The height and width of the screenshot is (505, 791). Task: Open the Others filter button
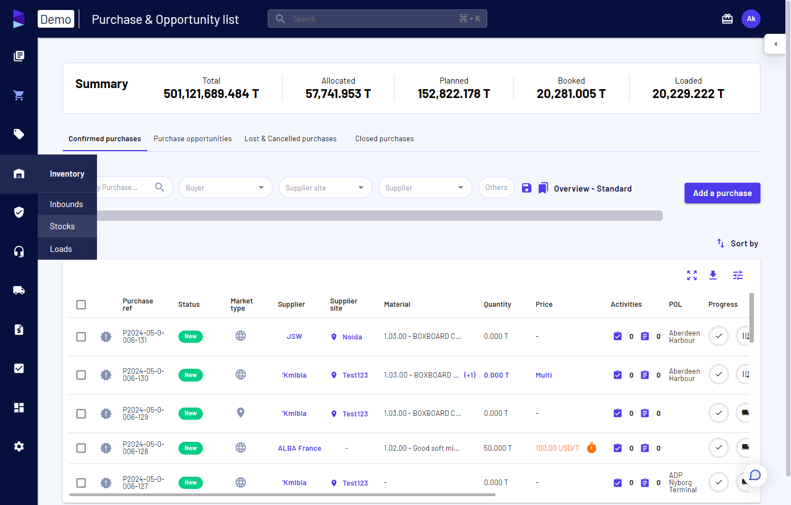tap(496, 188)
